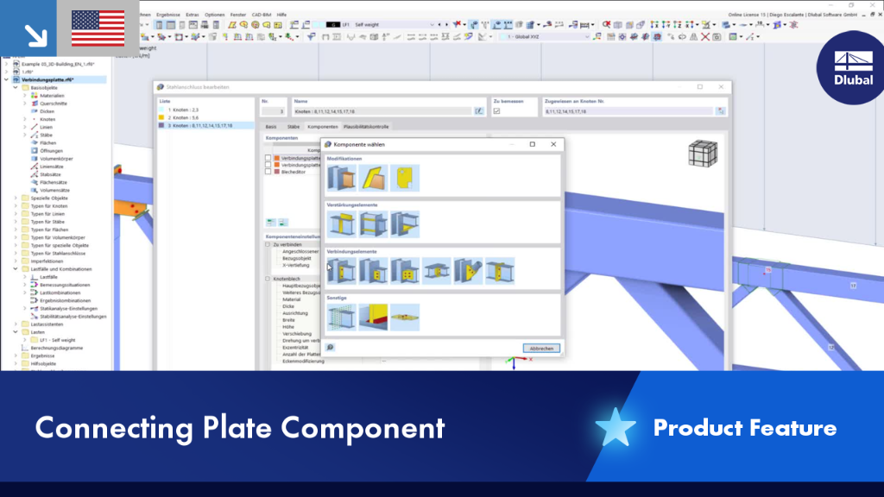Switch to the Basis tab
This screenshot has width=884, height=497.
pos(271,127)
